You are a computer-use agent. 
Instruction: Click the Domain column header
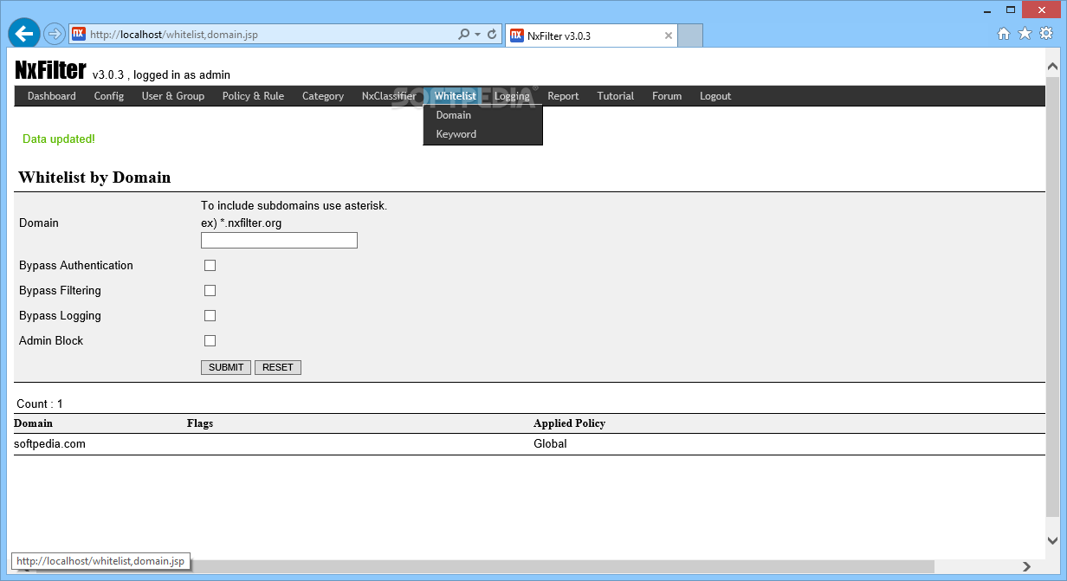point(33,423)
